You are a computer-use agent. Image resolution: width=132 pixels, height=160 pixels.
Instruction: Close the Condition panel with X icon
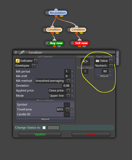tap(16, 53)
